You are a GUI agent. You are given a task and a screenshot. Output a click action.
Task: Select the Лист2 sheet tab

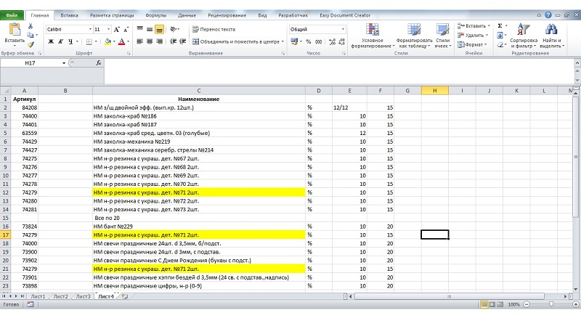[60, 296]
